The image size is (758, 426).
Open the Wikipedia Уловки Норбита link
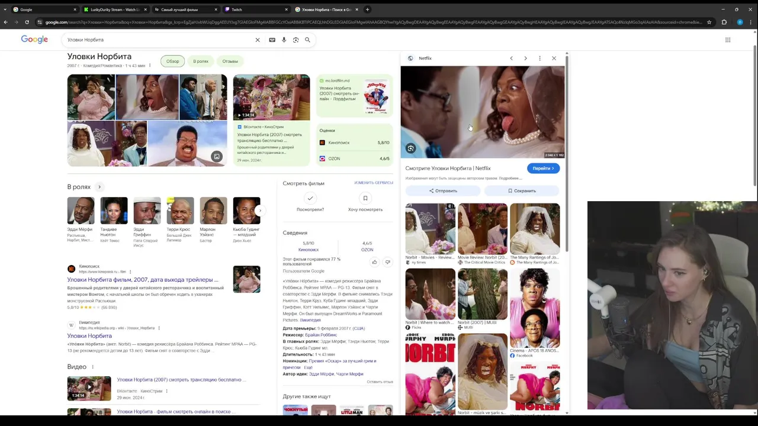tap(89, 335)
